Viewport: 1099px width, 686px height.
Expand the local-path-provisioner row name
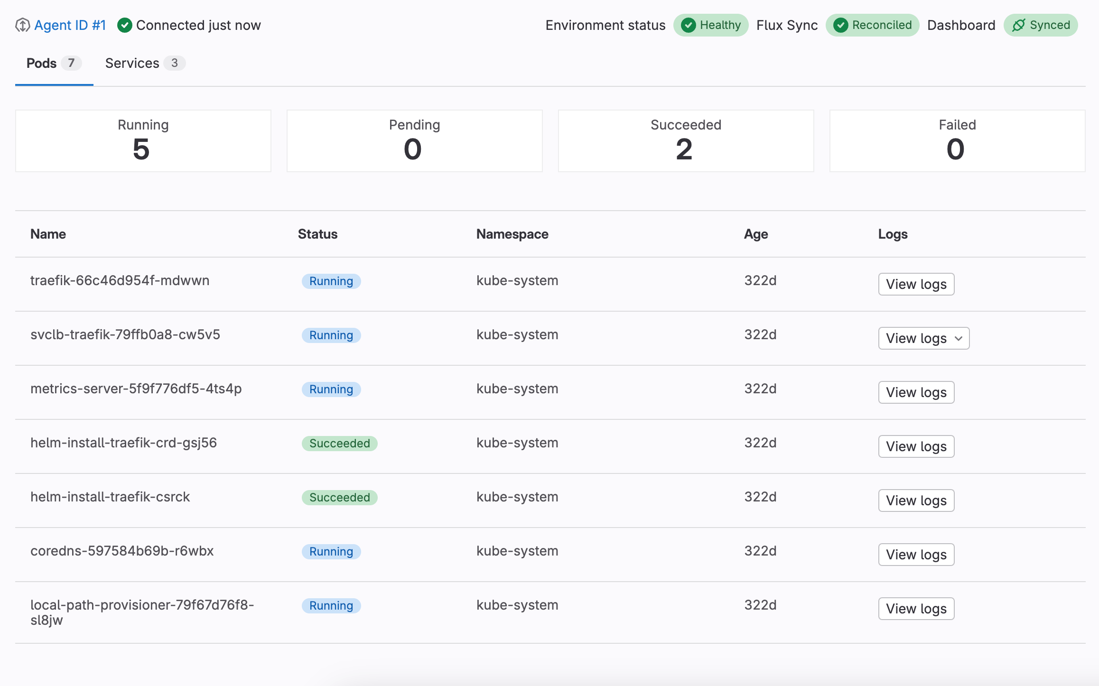142,612
